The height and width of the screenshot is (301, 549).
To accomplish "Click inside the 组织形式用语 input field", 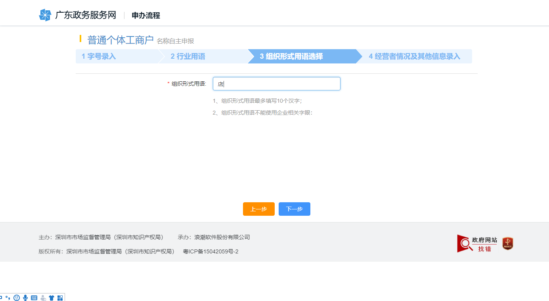I will coord(276,84).
